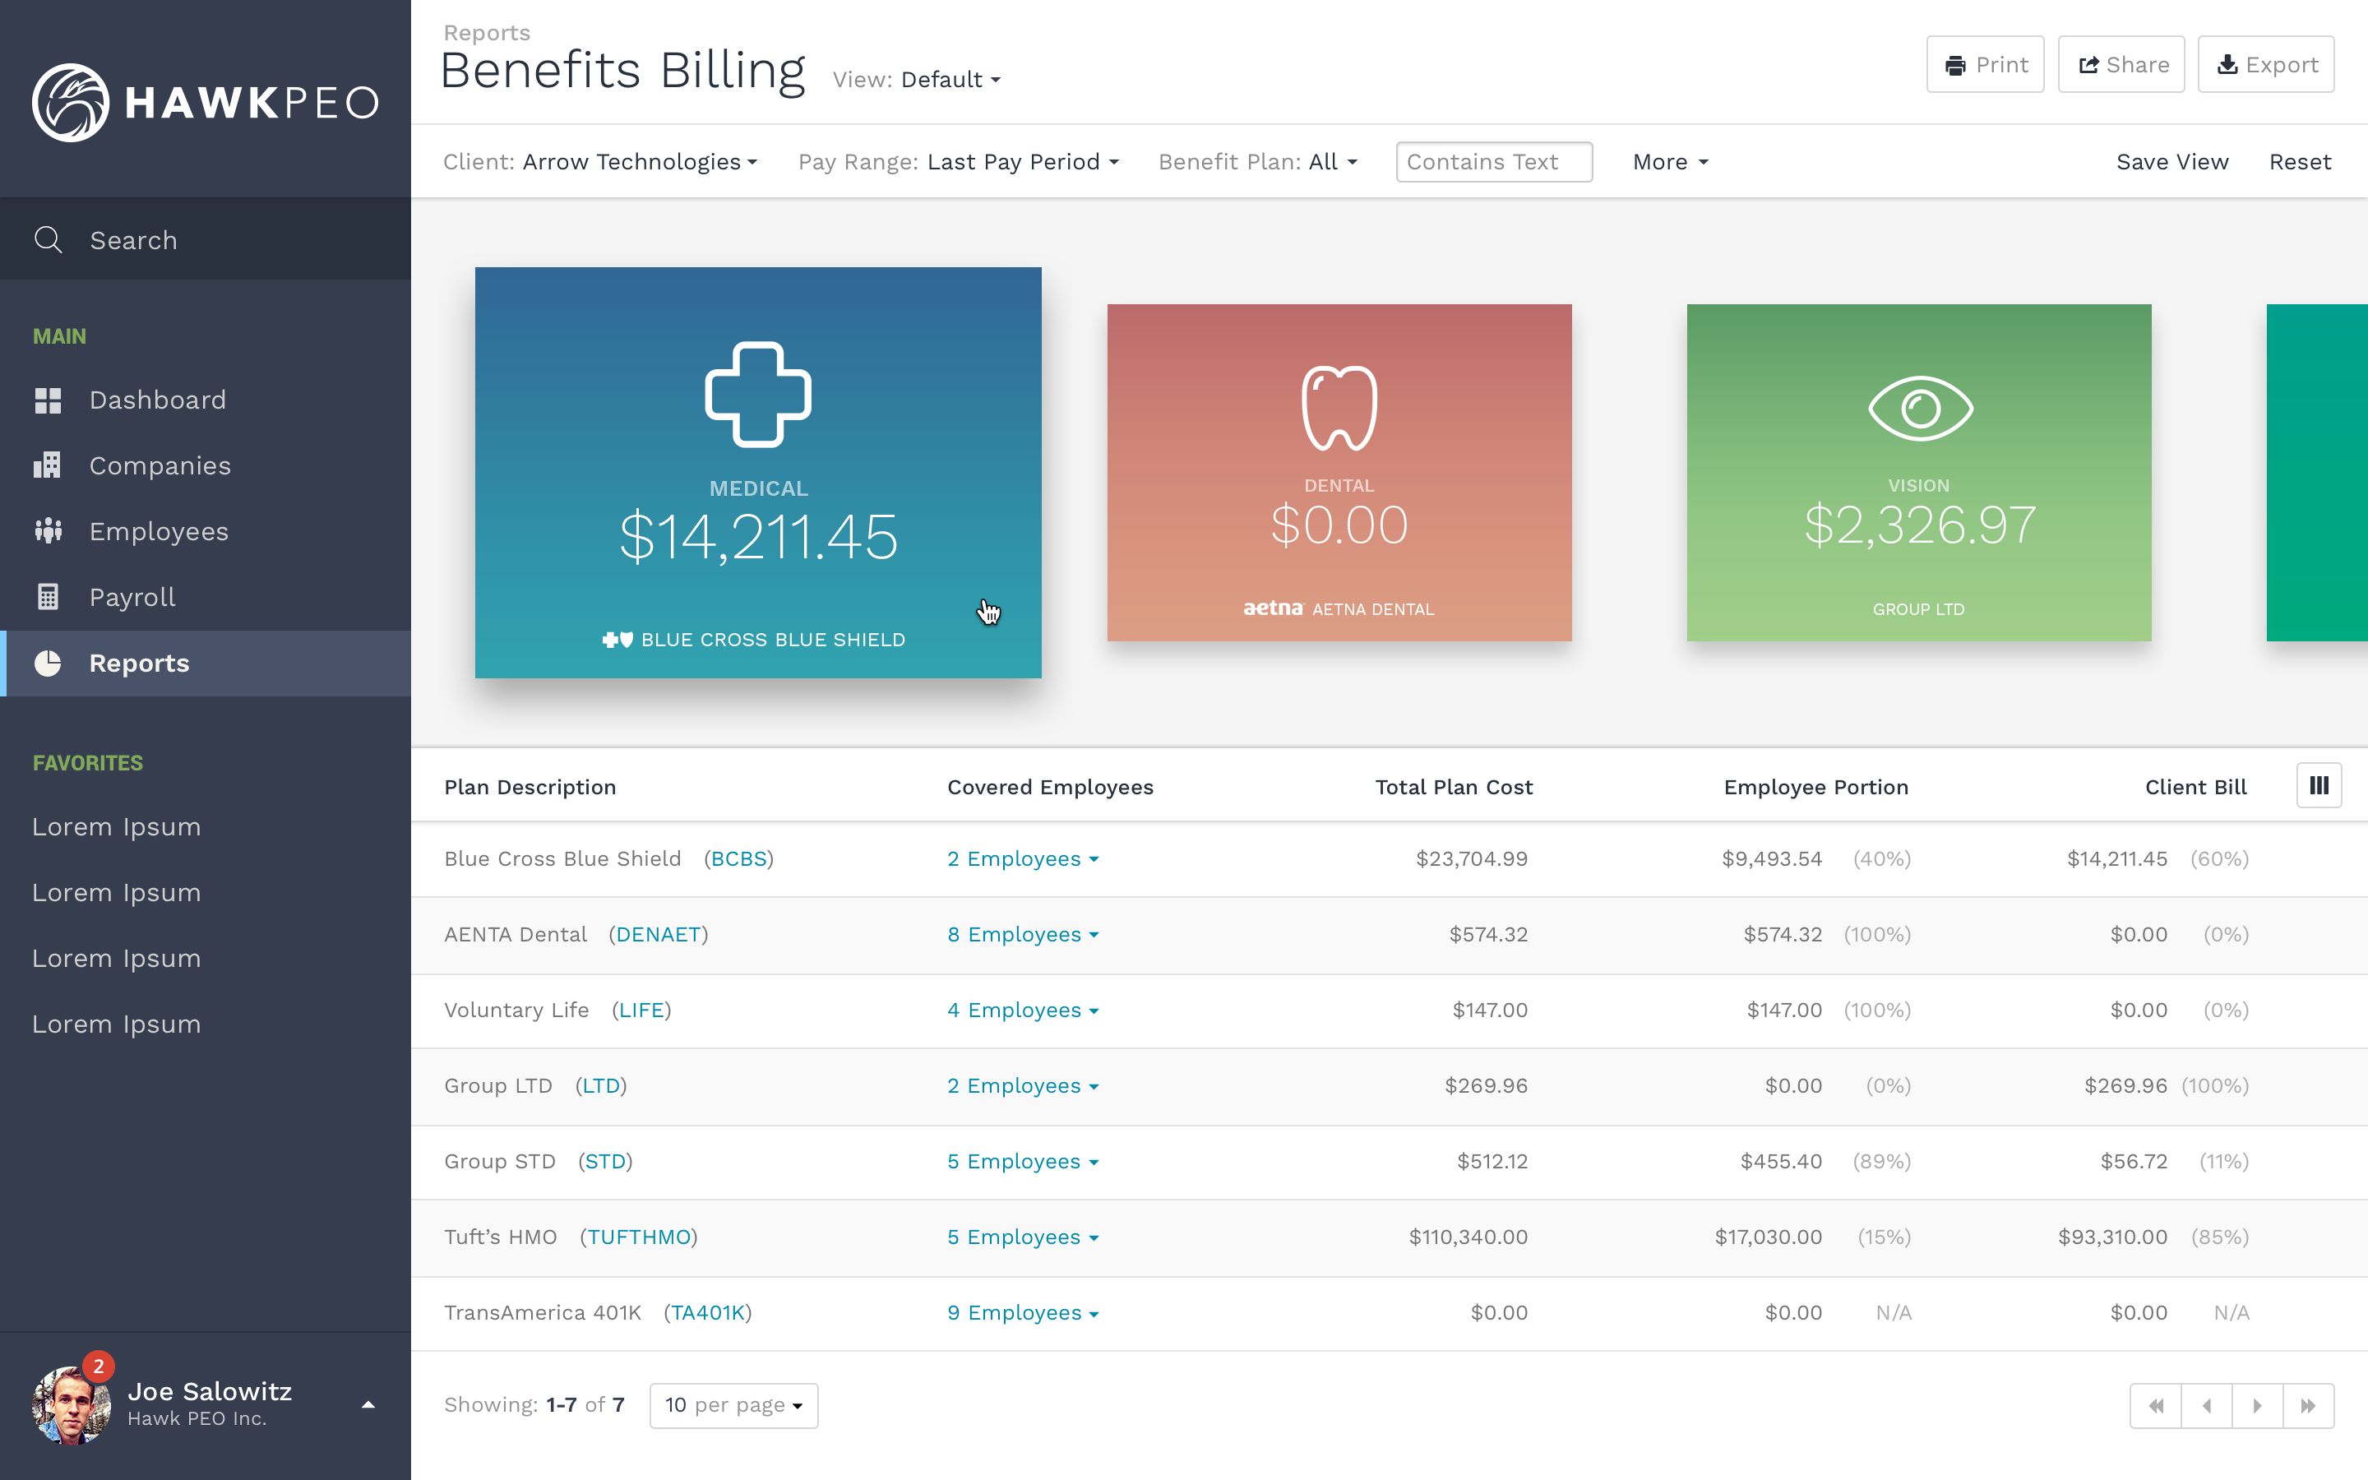
Task: Open the BCBS plan code link
Action: click(738, 858)
